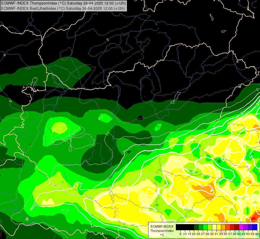Click the BestLiftedIndex title line at top
Image resolution: width=260 pixels, height=239 pixels.
[x=63, y=8]
